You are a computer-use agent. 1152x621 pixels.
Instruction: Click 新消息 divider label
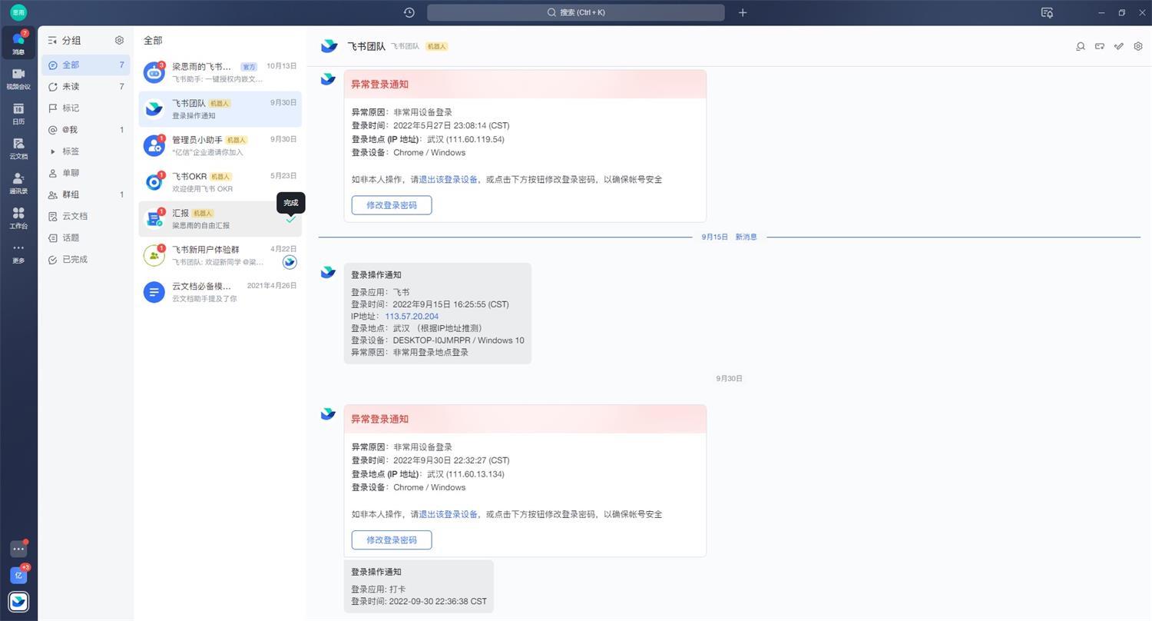pyautogui.click(x=746, y=237)
